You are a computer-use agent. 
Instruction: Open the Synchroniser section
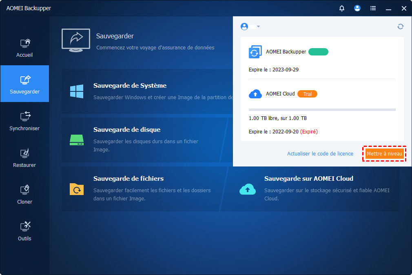point(24,121)
